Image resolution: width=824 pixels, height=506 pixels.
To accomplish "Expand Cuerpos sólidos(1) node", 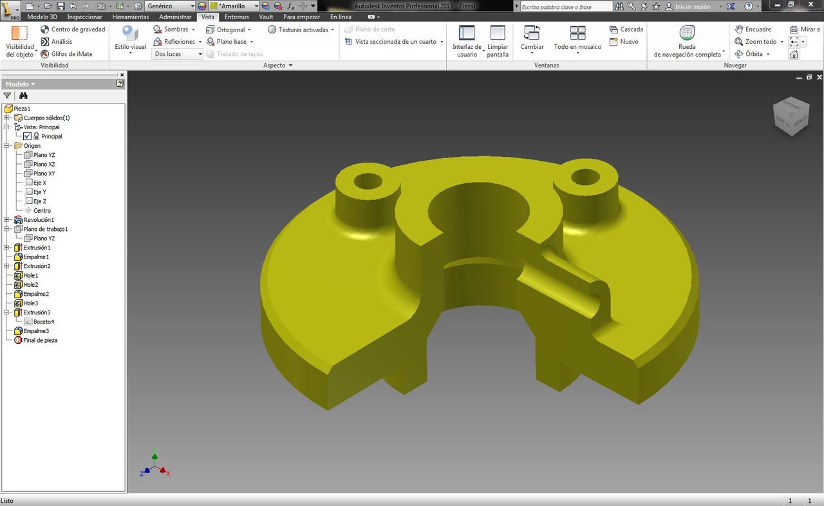I will point(6,118).
